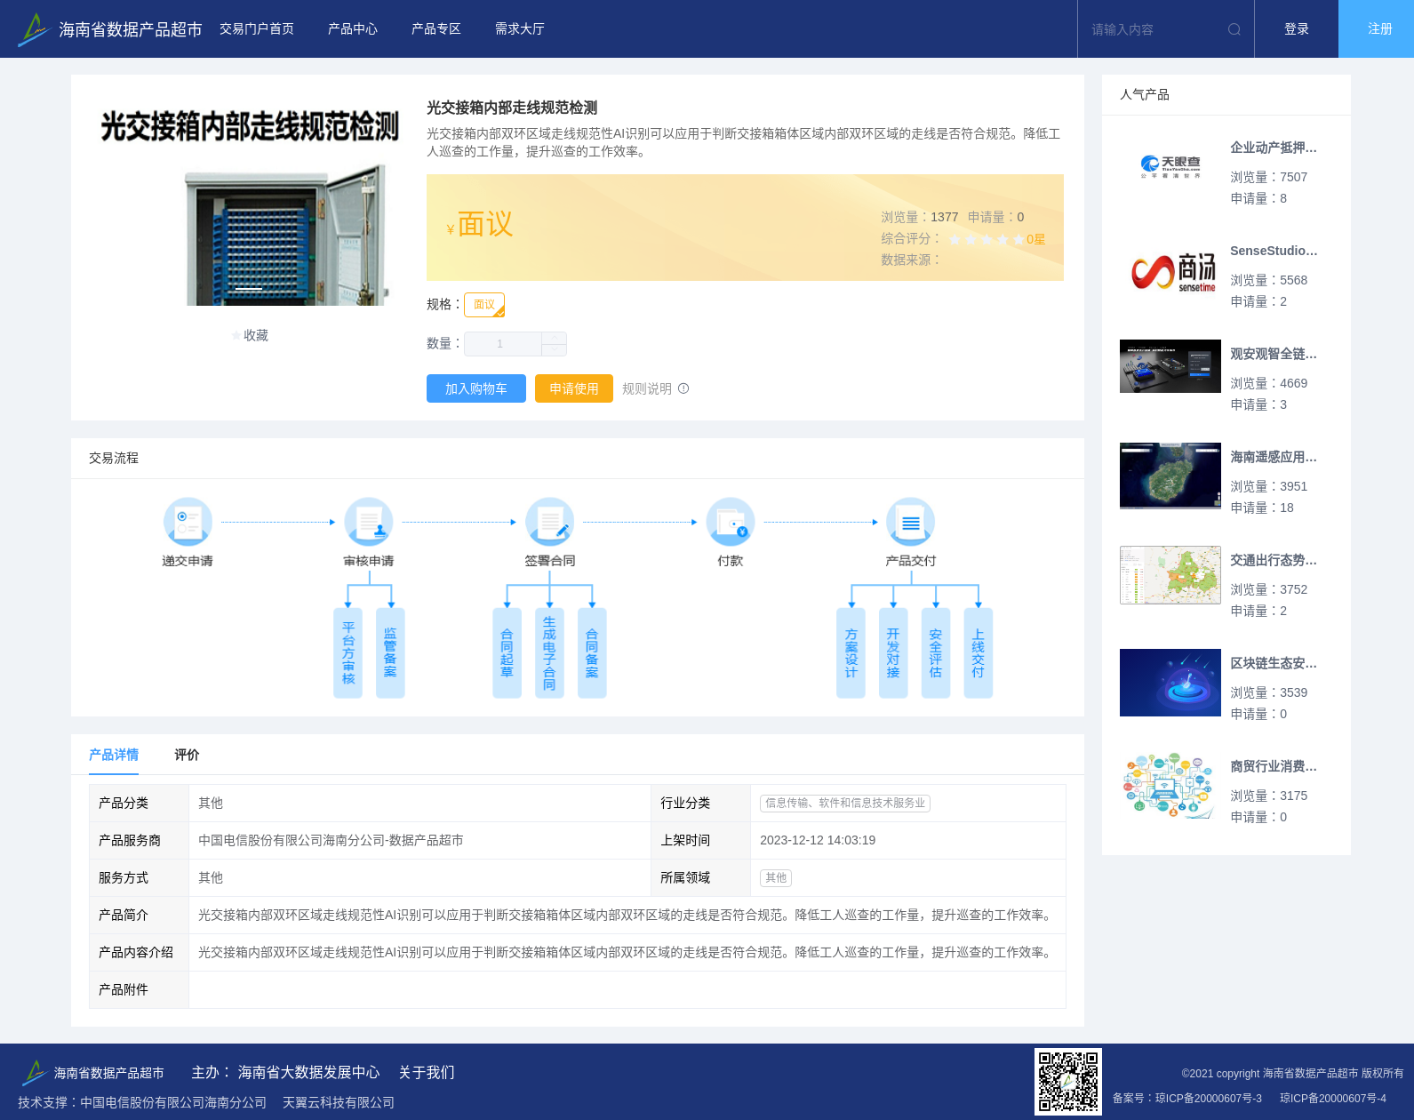Open the 规则说明 link

647,388
